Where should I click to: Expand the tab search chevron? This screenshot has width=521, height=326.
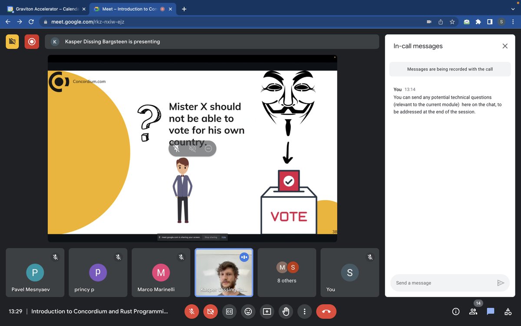tap(512, 9)
